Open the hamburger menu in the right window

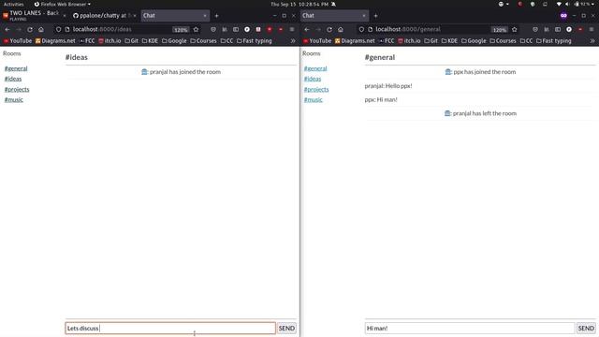click(592, 29)
